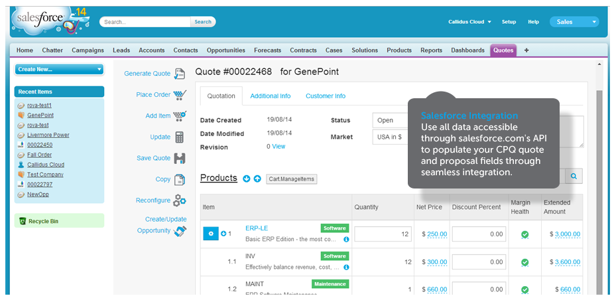
Task: Click the Generate Quote link text
Action: point(147,74)
